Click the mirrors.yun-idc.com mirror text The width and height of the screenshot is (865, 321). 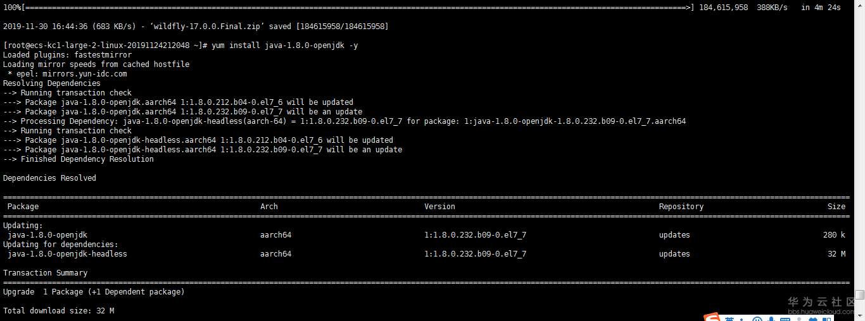[x=85, y=74]
